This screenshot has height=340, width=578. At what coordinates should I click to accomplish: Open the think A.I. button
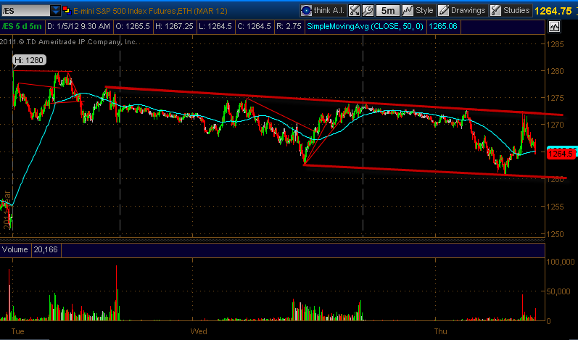coord(323,10)
